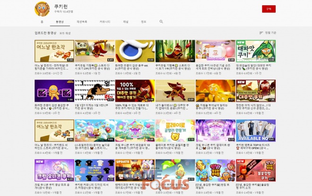312x196 pixels.
Task: Click title '크림 유니콘 쿠키 영상 최초 공개'
Action: [52, 186]
